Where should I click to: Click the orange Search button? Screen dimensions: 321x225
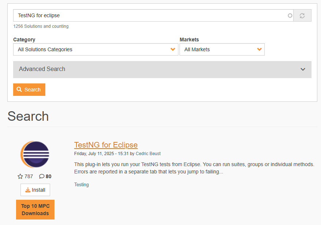29,90
